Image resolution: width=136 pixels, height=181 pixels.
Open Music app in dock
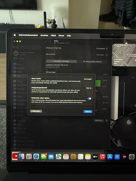coord(103,157)
